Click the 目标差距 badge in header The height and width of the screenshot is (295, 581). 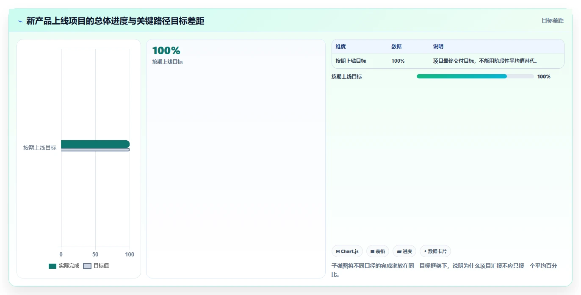(553, 20)
